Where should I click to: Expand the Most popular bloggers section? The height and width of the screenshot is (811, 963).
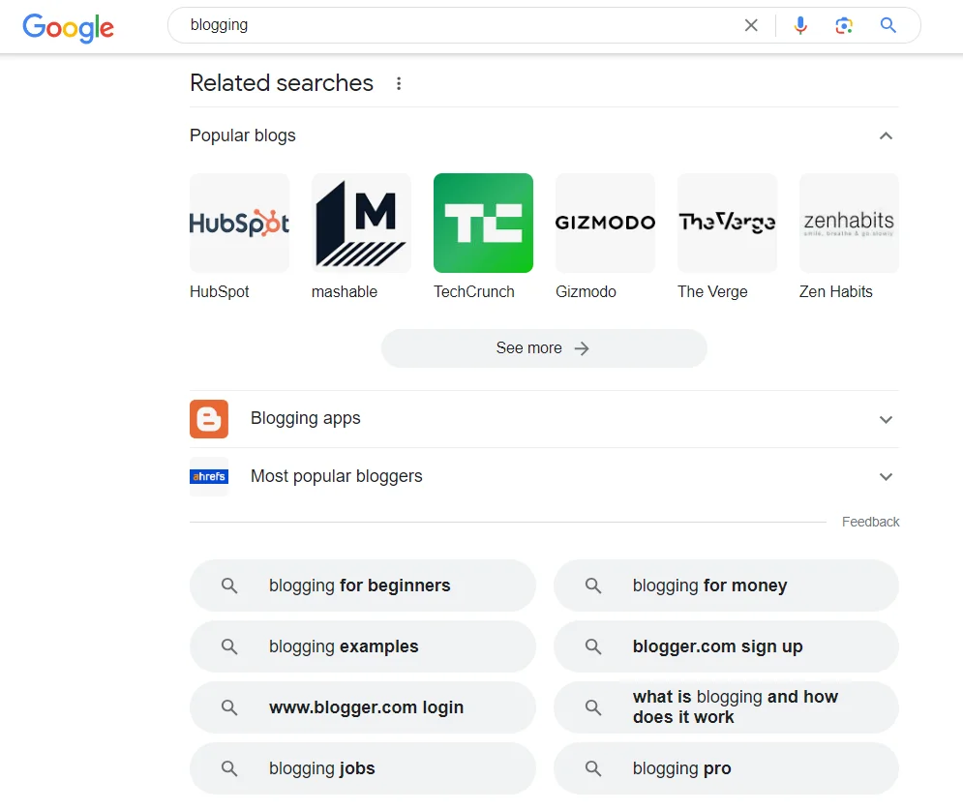(886, 476)
